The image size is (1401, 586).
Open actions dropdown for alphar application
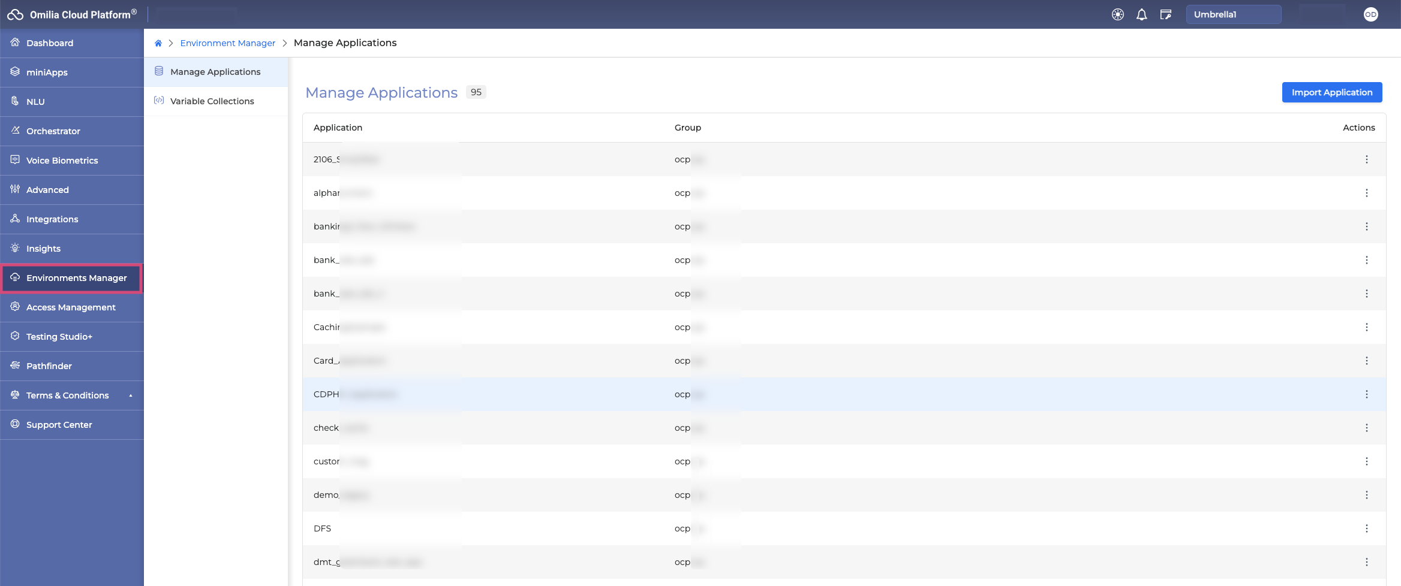click(1366, 193)
